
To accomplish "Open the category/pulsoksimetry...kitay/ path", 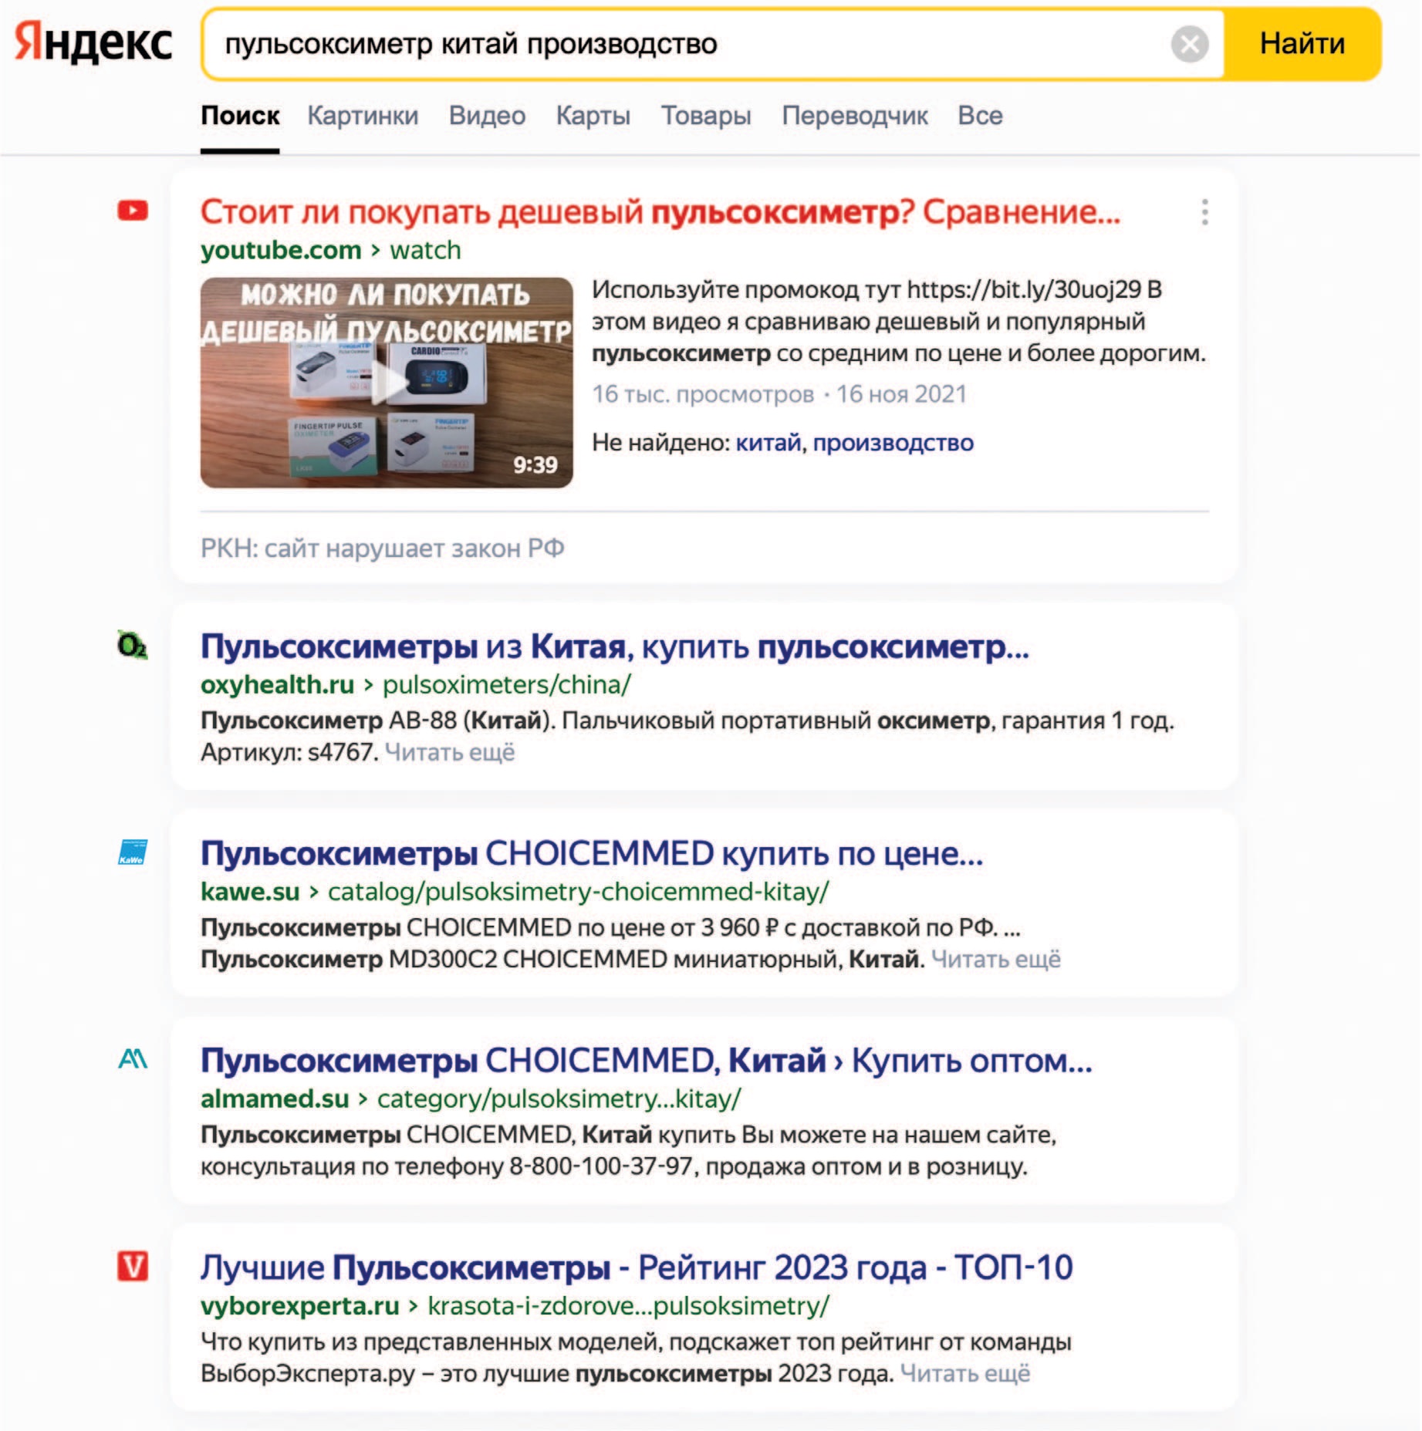I will [559, 1099].
